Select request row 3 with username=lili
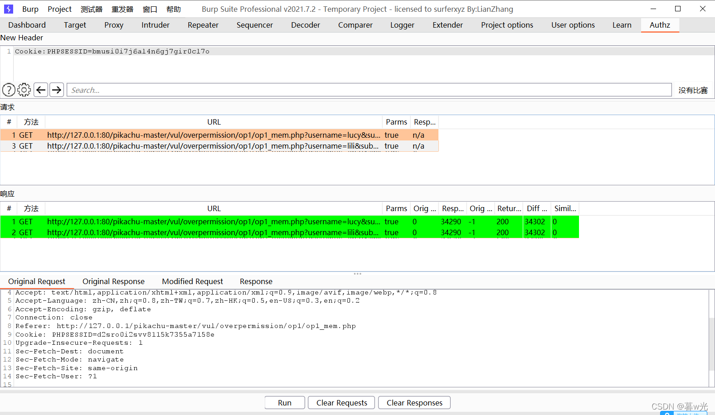The height and width of the screenshot is (415, 715). coord(219,146)
